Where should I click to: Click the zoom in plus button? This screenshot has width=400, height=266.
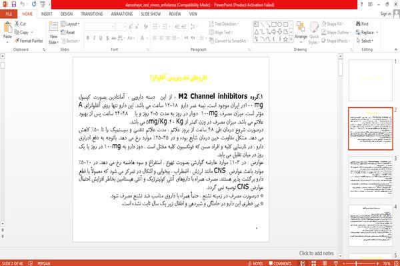[x=377, y=263]
